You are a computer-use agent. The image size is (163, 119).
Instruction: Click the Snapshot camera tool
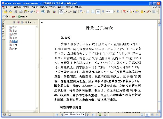tap(75, 11)
